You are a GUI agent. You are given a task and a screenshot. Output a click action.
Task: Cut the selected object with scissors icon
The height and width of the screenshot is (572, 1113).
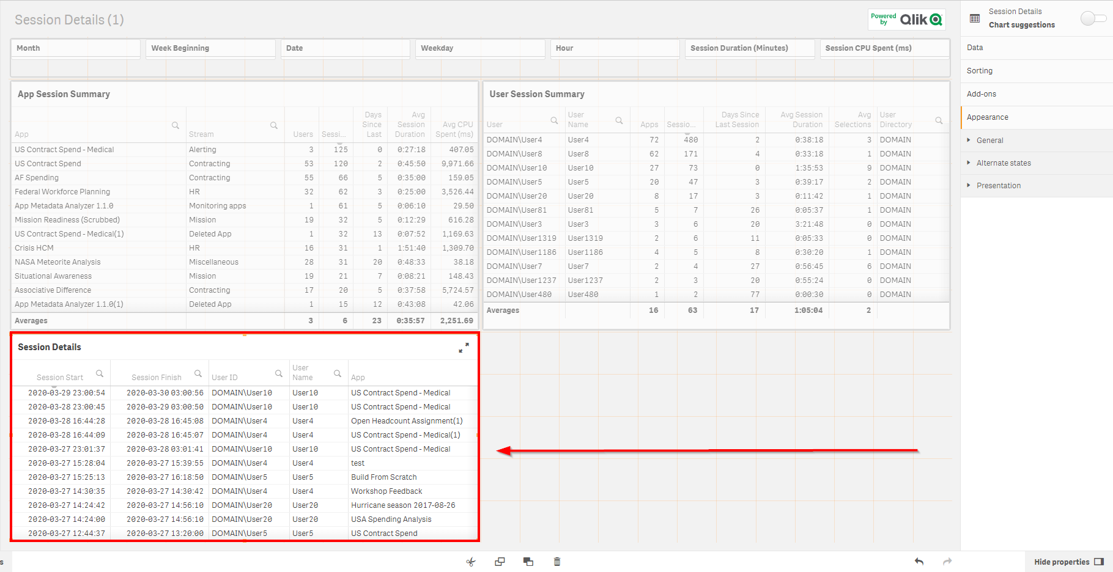click(x=470, y=562)
